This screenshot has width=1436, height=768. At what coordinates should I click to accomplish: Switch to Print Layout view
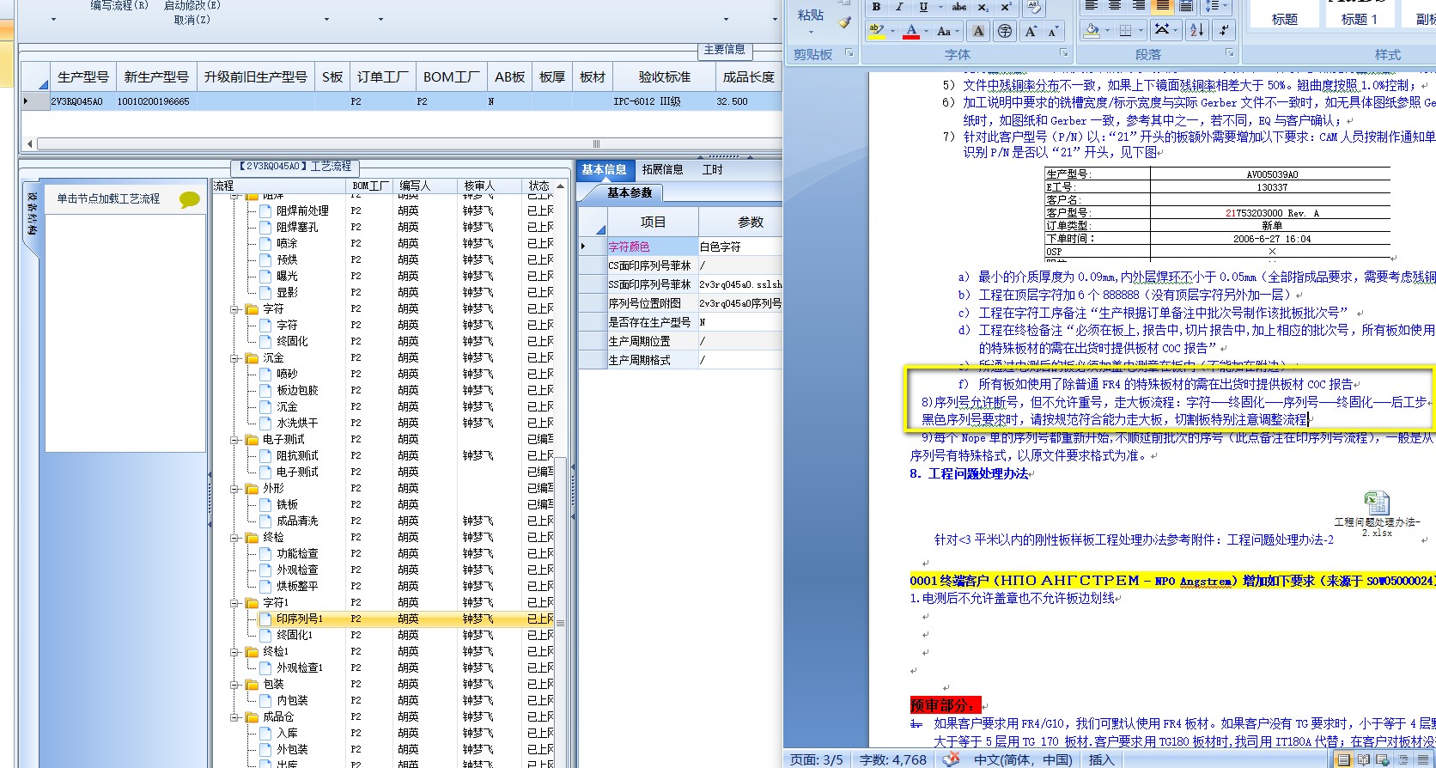(x=1344, y=760)
